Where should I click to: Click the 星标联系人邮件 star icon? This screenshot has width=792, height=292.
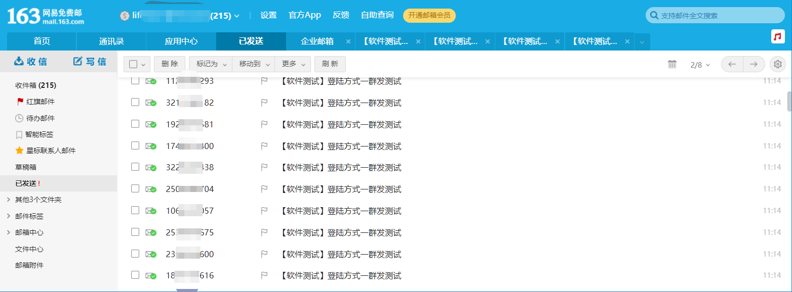19,150
